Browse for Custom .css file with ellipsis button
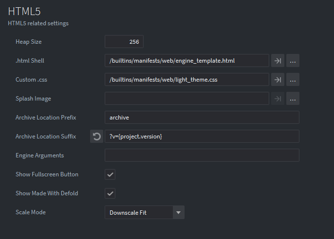334x239 pixels. [293, 80]
